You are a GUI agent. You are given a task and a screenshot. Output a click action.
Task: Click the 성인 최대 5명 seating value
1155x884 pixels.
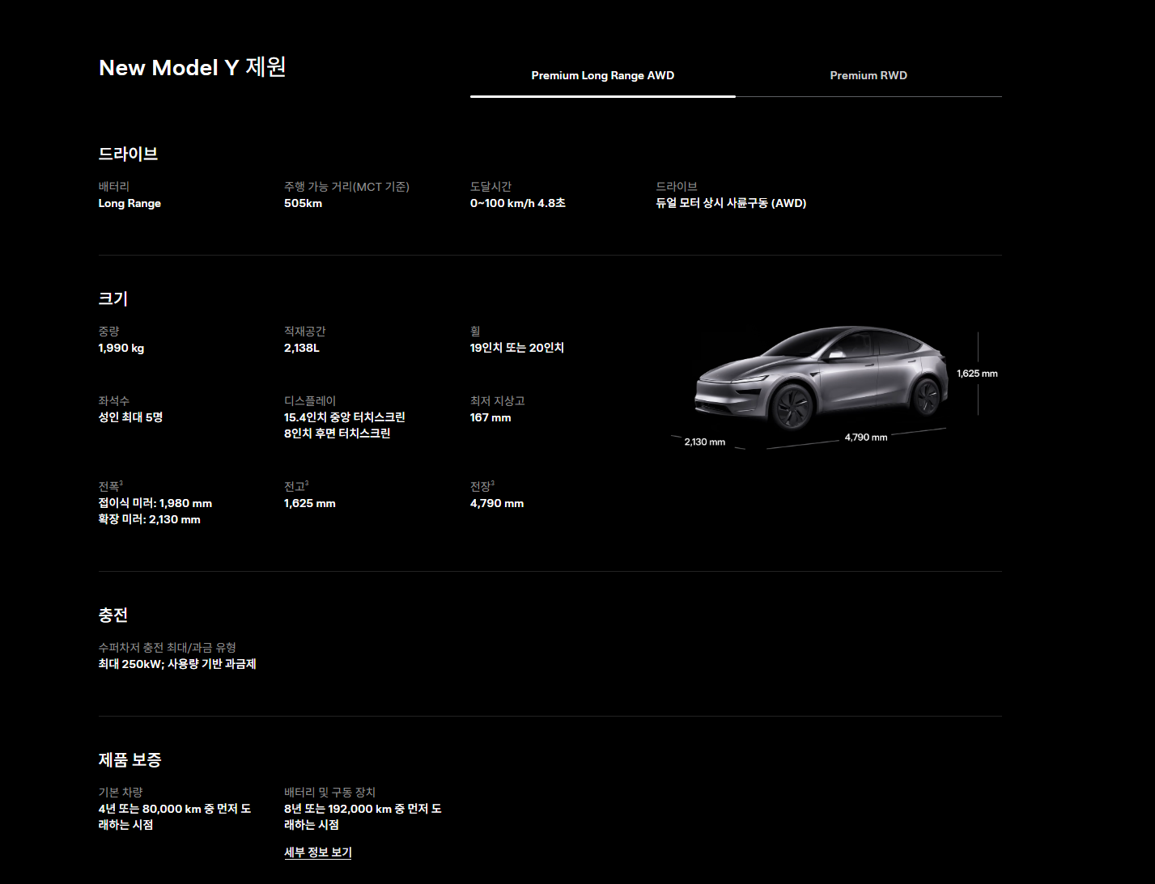pyautogui.click(x=130, y=417)
